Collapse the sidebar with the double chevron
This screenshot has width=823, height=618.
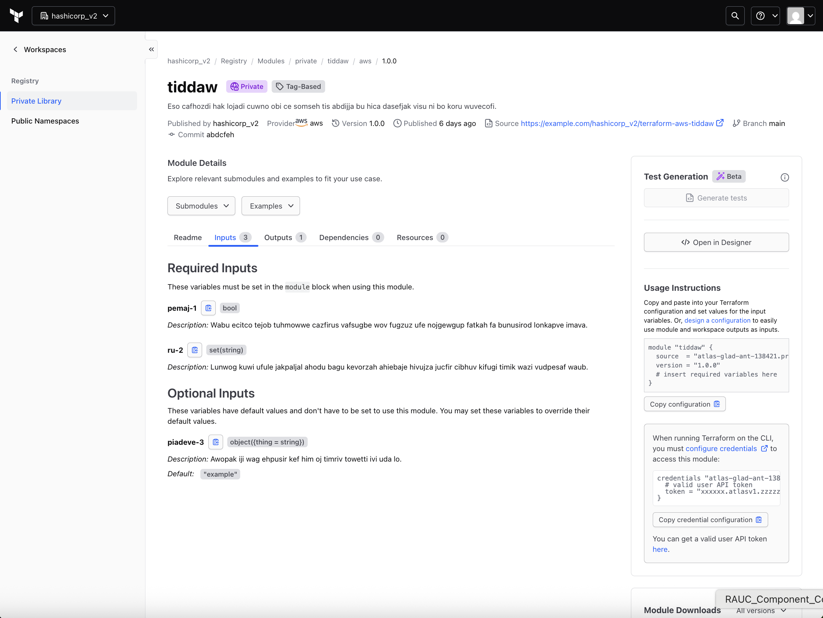[x=151, y=49]
